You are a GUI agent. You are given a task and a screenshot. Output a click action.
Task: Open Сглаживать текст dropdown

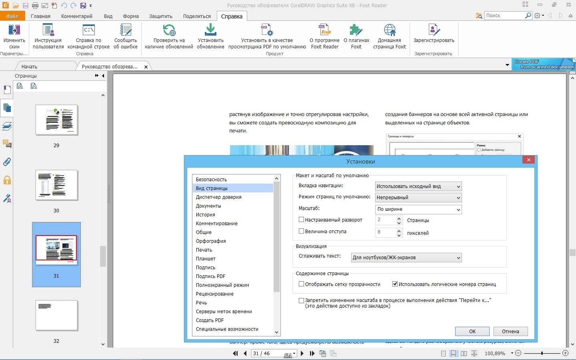(406, 258)
